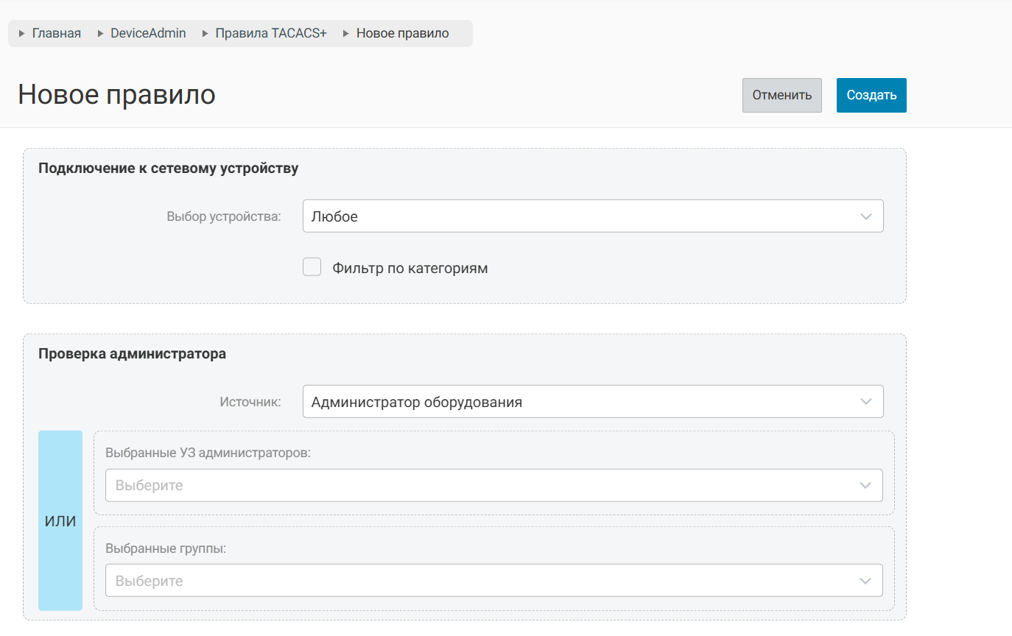
Task: Click chevron icon in Выбор устройства field
Action: tap(866, 217)
